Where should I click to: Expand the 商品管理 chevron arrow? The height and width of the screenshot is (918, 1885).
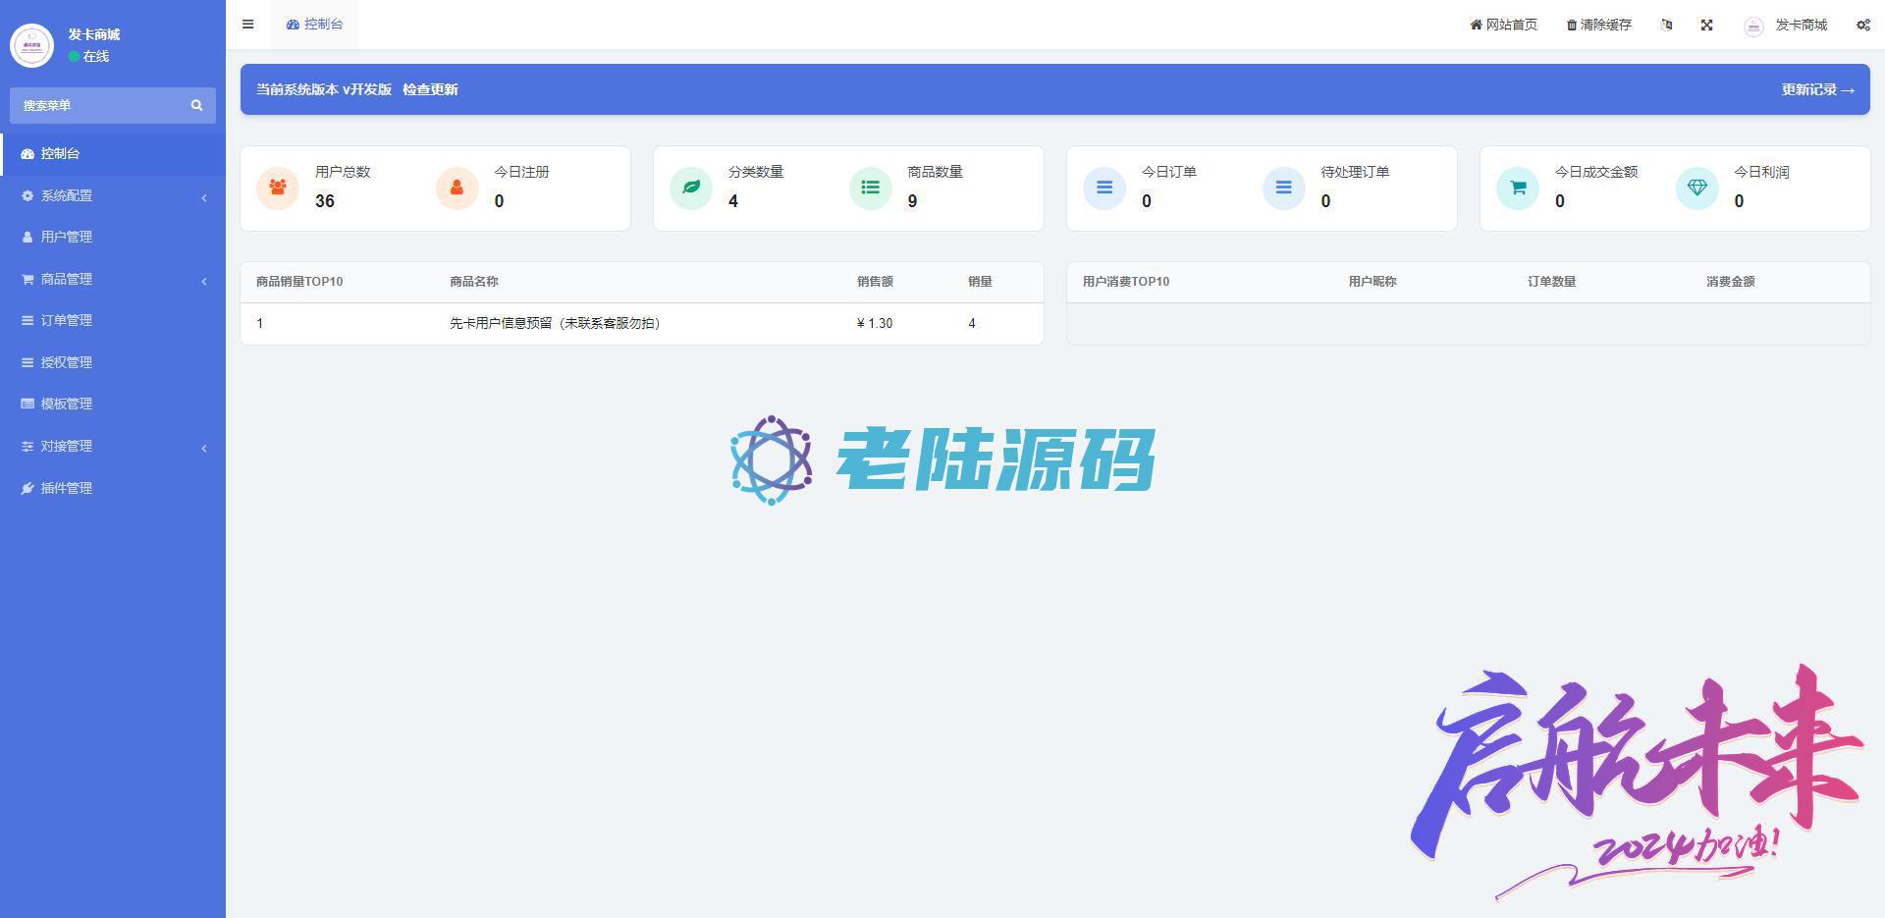(x=204, y=281)
